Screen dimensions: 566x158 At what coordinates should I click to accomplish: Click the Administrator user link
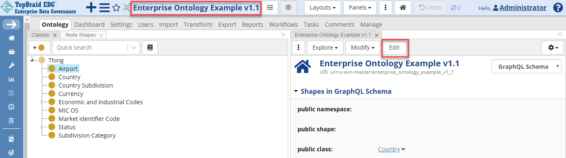[523, 8]
